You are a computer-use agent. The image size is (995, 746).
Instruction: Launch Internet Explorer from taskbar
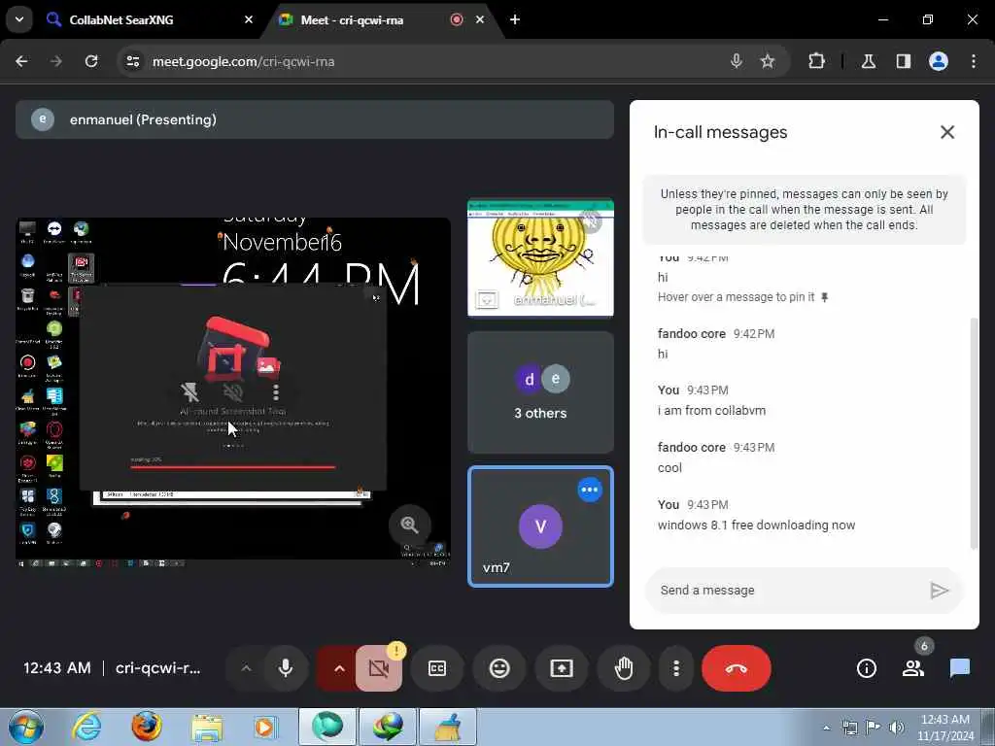86,727
